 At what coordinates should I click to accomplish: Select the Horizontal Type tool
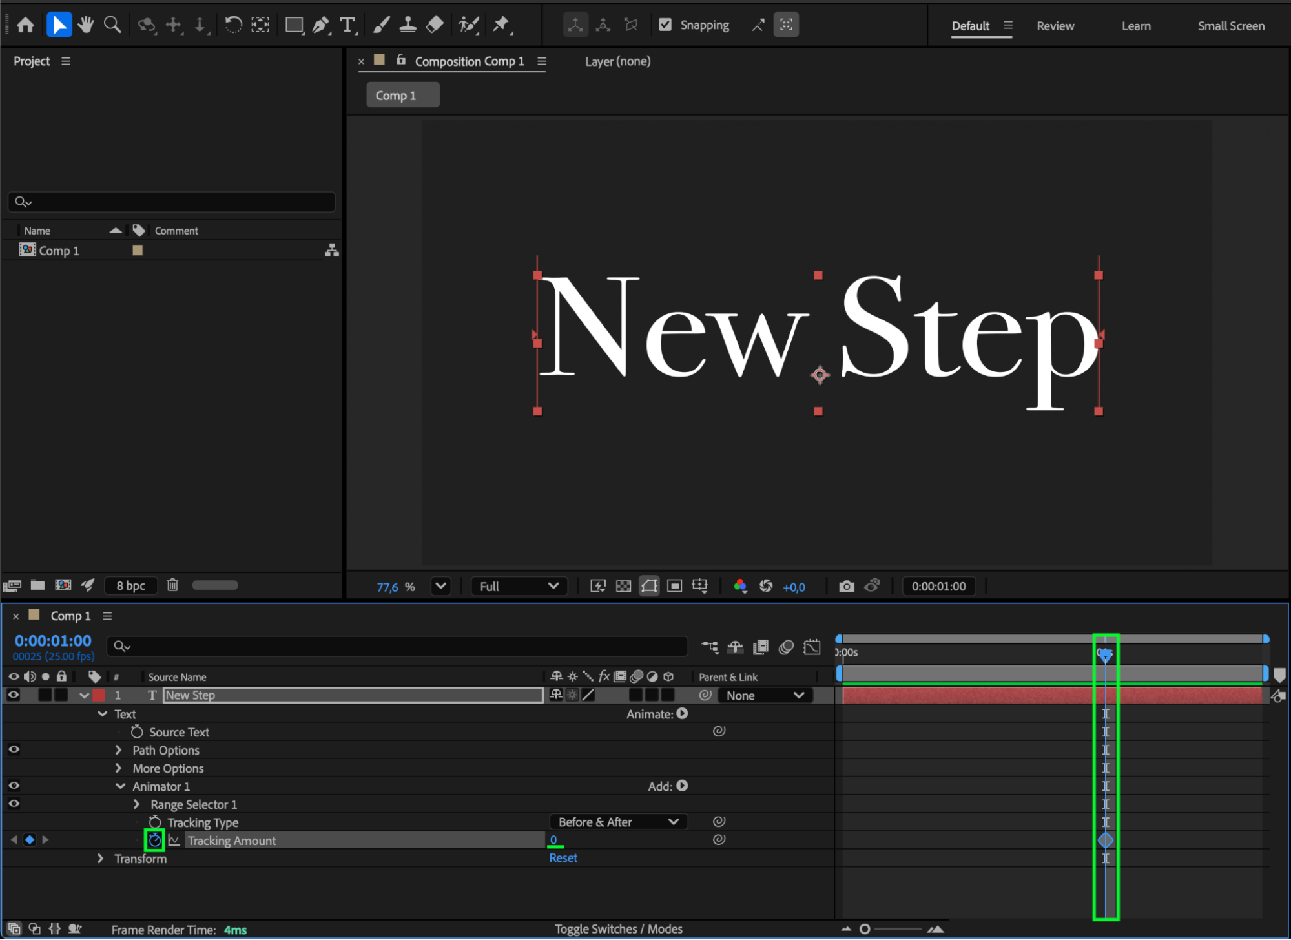(x=347, y=25)
